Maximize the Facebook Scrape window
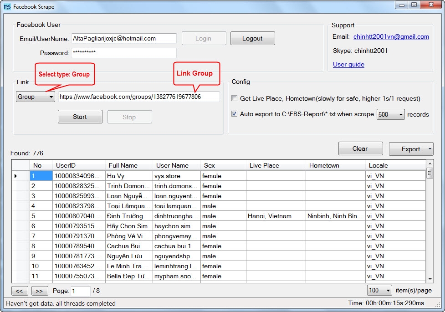Image resolution: width=445 pixels, height=312 pixels. (414, 5)
